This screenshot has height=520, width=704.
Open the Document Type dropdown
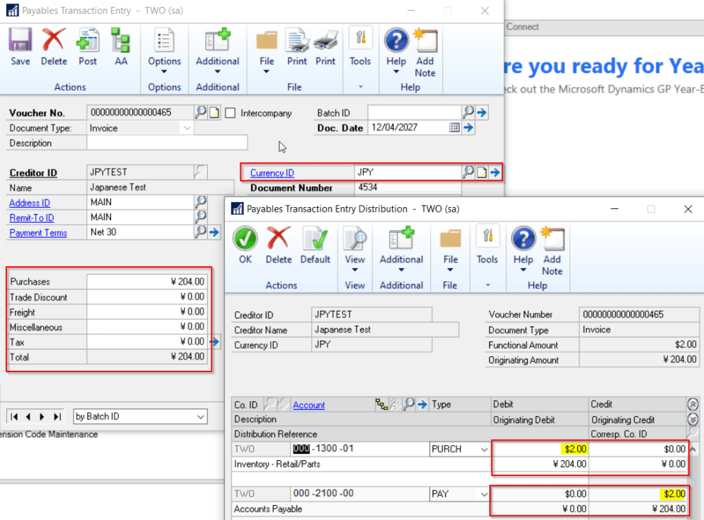(x=187, y=128)
